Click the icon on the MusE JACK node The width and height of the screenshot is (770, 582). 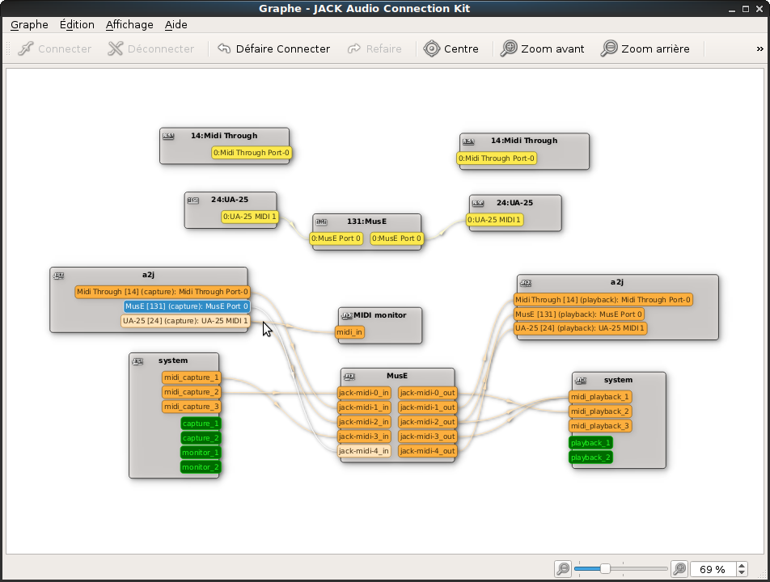[349, 377]
